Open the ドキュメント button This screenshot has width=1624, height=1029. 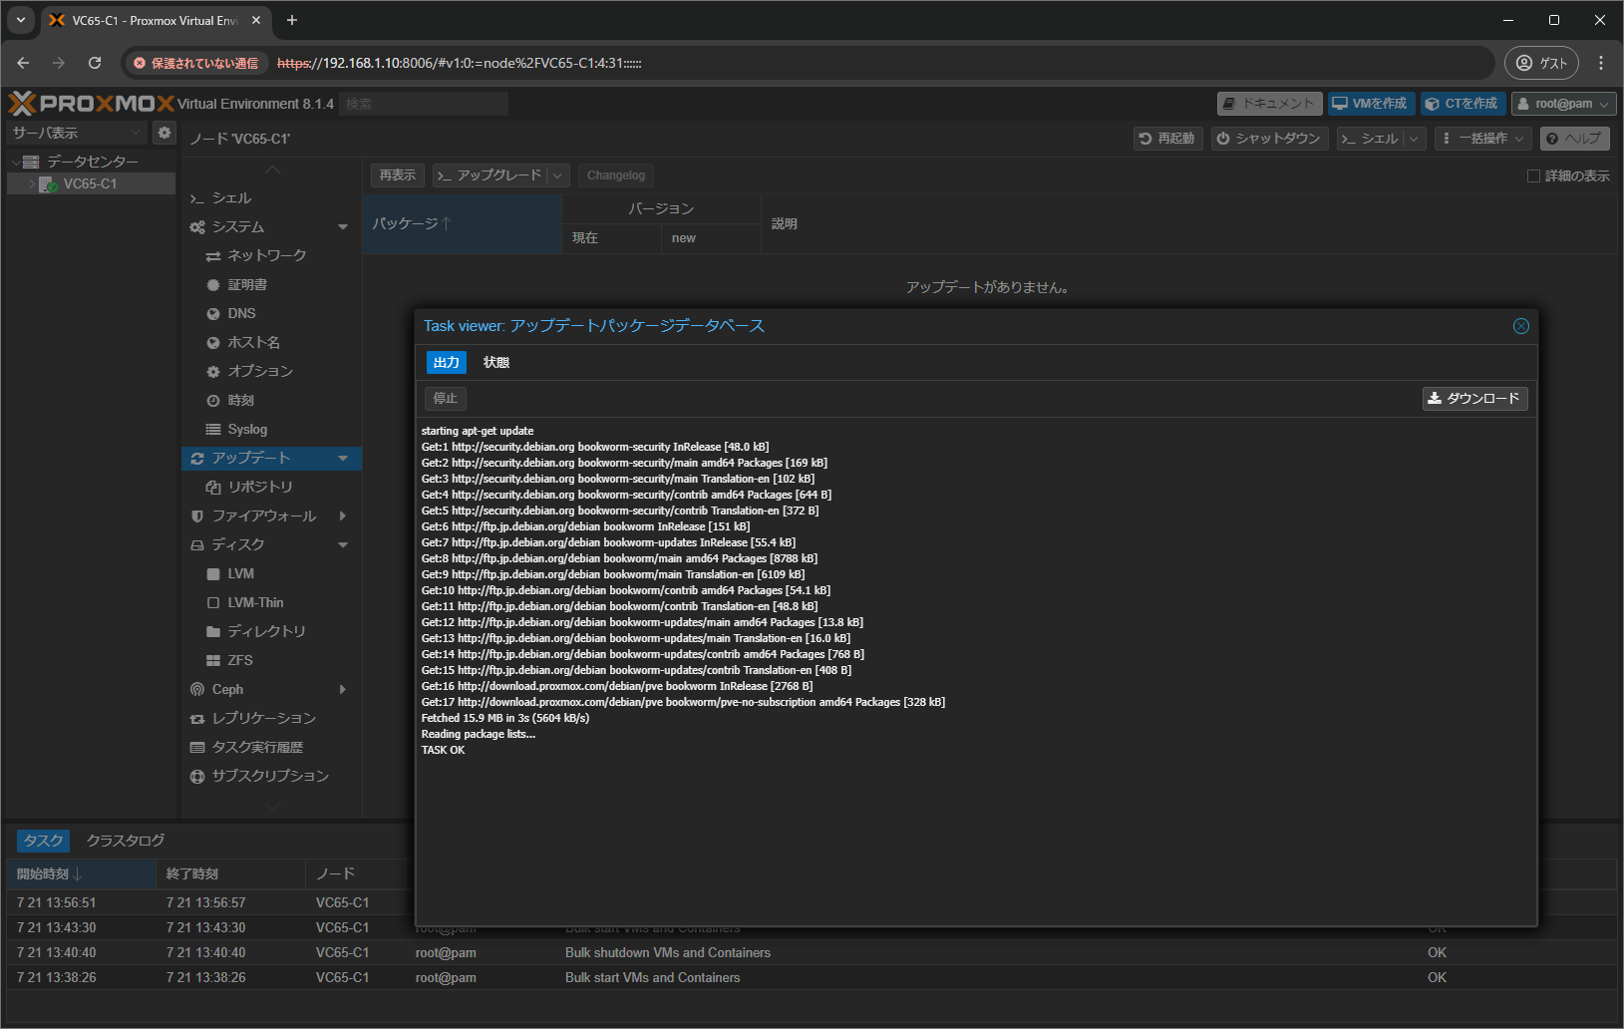(x=1269, y=104)
